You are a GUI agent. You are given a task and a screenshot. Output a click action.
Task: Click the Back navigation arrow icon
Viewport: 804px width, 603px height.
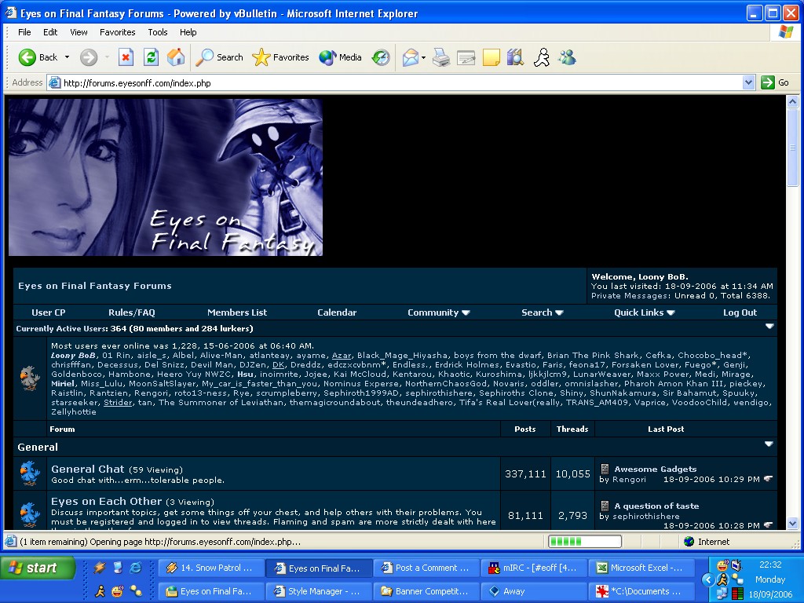27,57
